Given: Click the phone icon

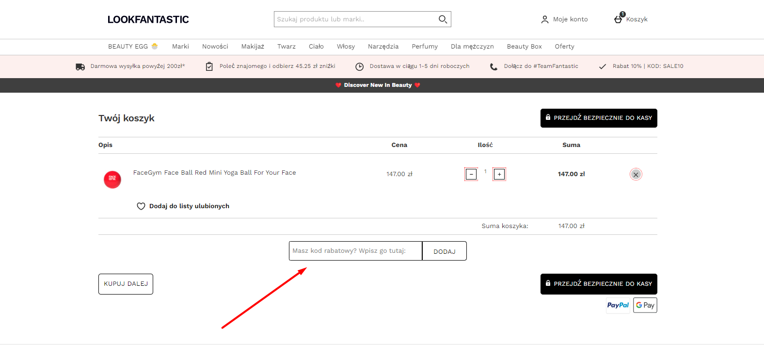Looking at the screenshot, I should click(x=493, y=66).
